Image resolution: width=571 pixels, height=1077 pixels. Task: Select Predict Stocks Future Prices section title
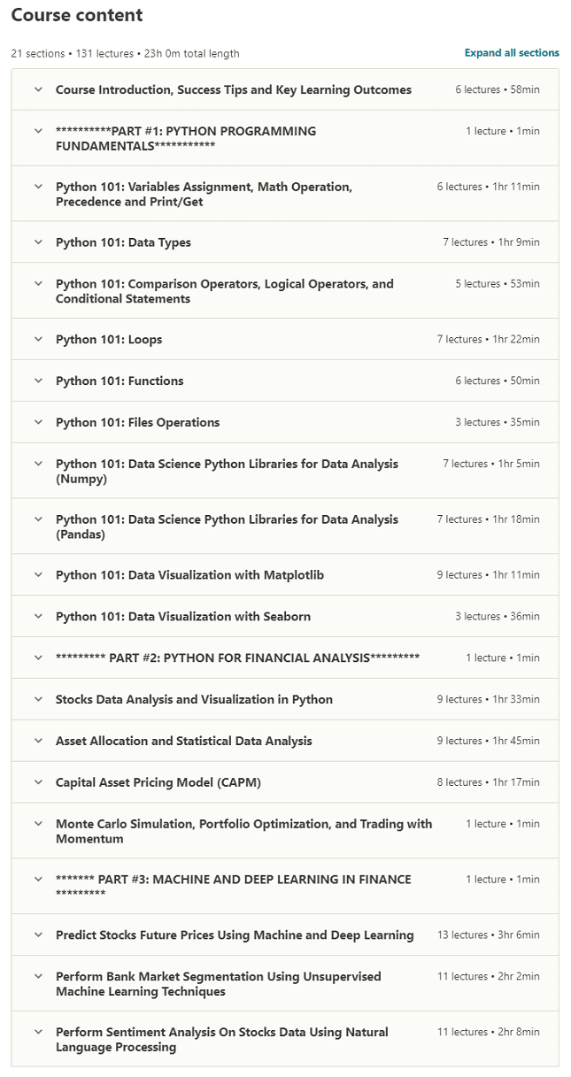tap(235, 935)
